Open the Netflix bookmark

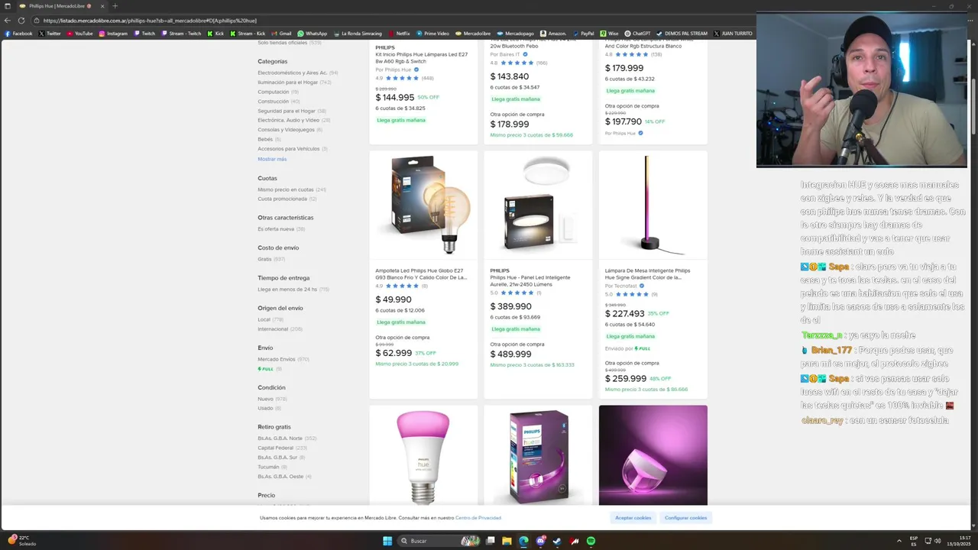[x=399, y=34]
